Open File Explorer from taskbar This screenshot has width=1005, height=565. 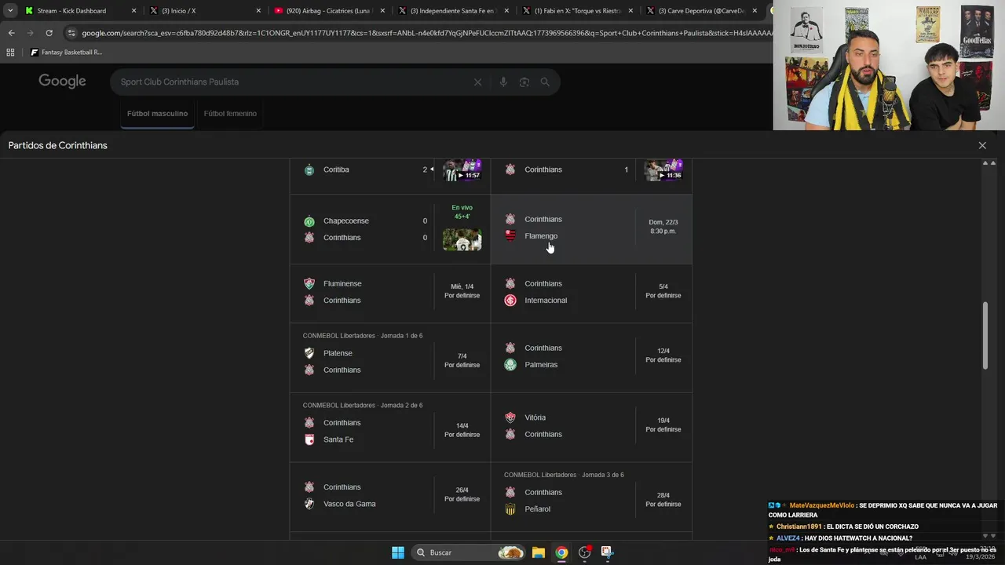pos(539,552)
